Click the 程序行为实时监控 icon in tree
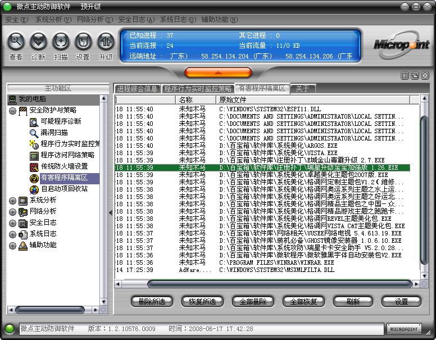The height and width of the screenshot is (340, 436). tap(34, 144)
